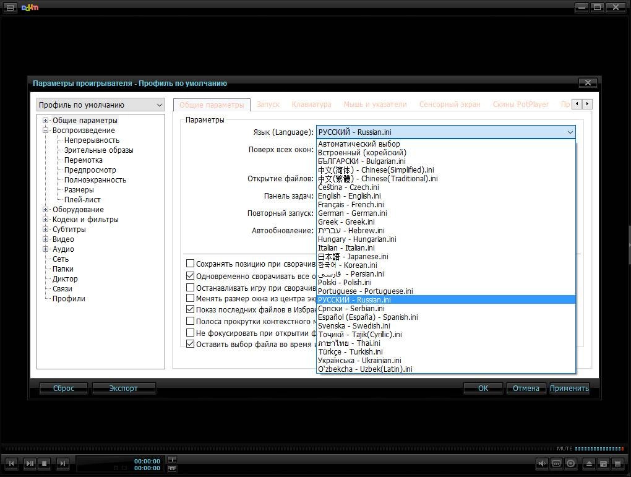
Task: Select 'Перемотка' in settings tree
Action: (84, 160)
